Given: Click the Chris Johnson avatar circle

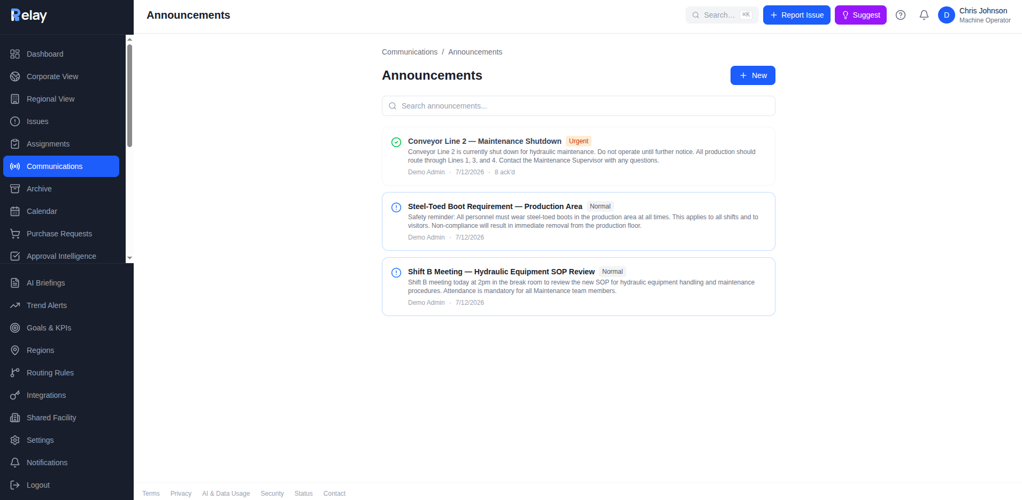Looking at the screenshot, I should pos(947,15).
